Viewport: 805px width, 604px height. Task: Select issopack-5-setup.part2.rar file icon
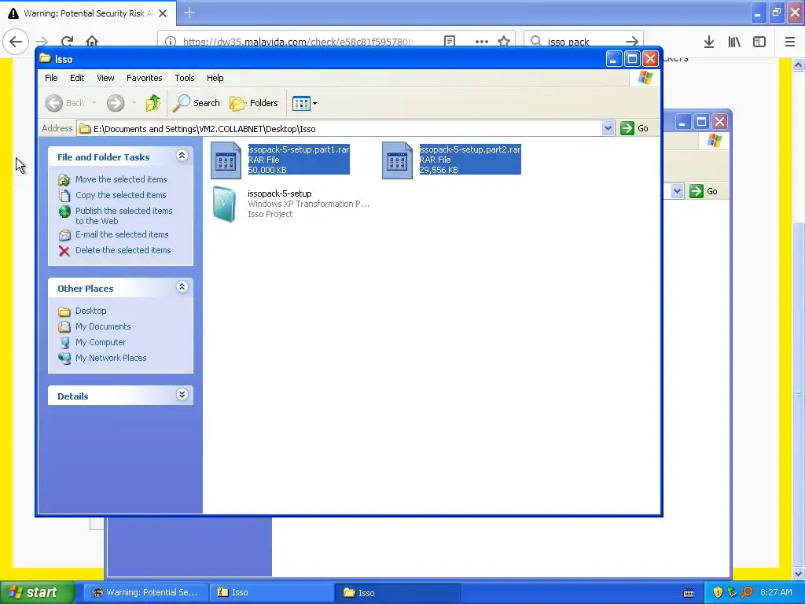(x=397, y=160)
